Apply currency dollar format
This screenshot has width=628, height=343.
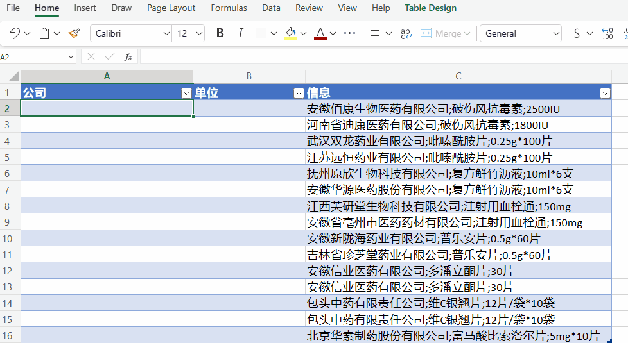pyautogui.click(x=577, y=33)
